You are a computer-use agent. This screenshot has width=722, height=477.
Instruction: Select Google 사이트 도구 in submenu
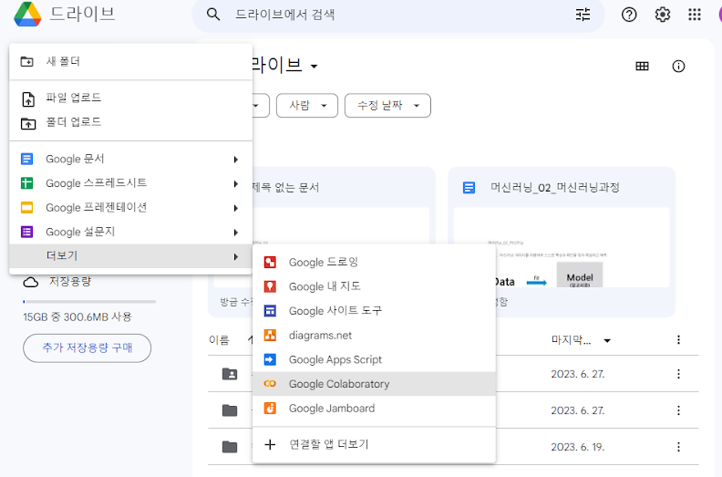374,311
